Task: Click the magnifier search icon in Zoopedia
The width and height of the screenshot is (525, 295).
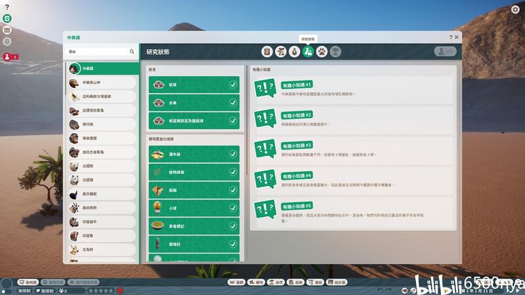Action: [132, 52]
